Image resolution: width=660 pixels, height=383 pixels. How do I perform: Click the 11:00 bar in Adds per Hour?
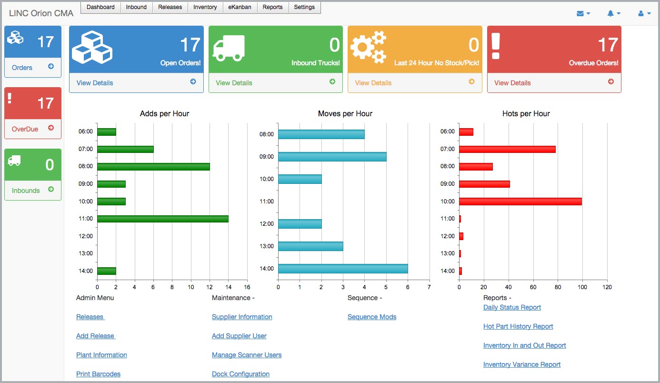click(162, 219)
